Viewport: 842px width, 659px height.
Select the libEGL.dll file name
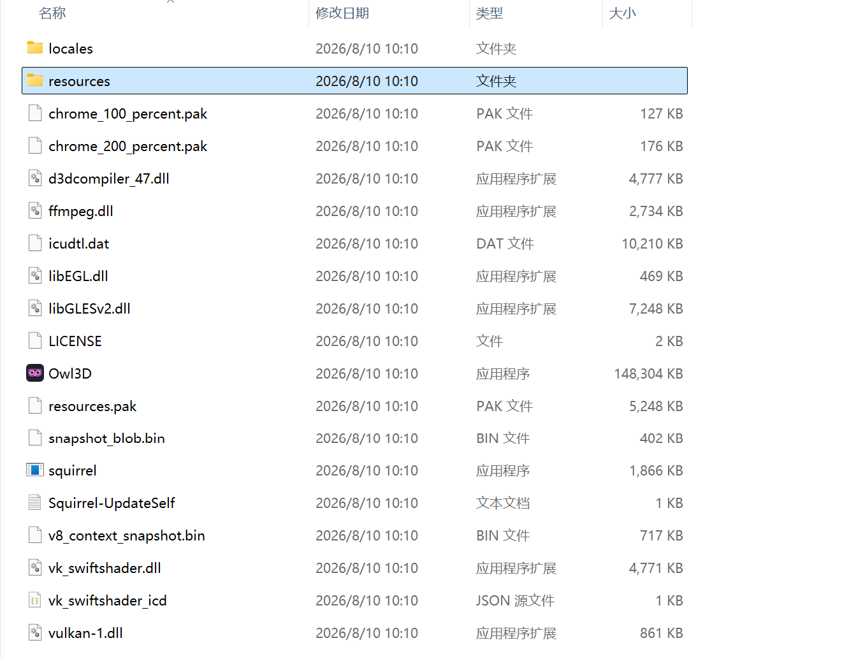point(78,276)
